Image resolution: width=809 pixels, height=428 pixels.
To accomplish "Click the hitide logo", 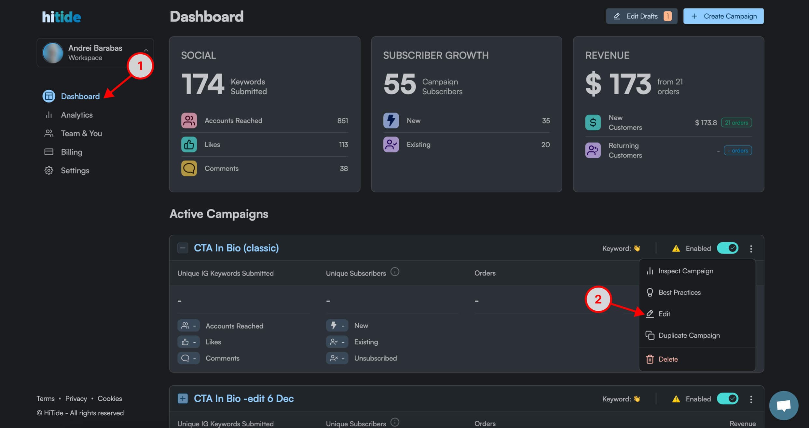I will [x=62, y=17].
